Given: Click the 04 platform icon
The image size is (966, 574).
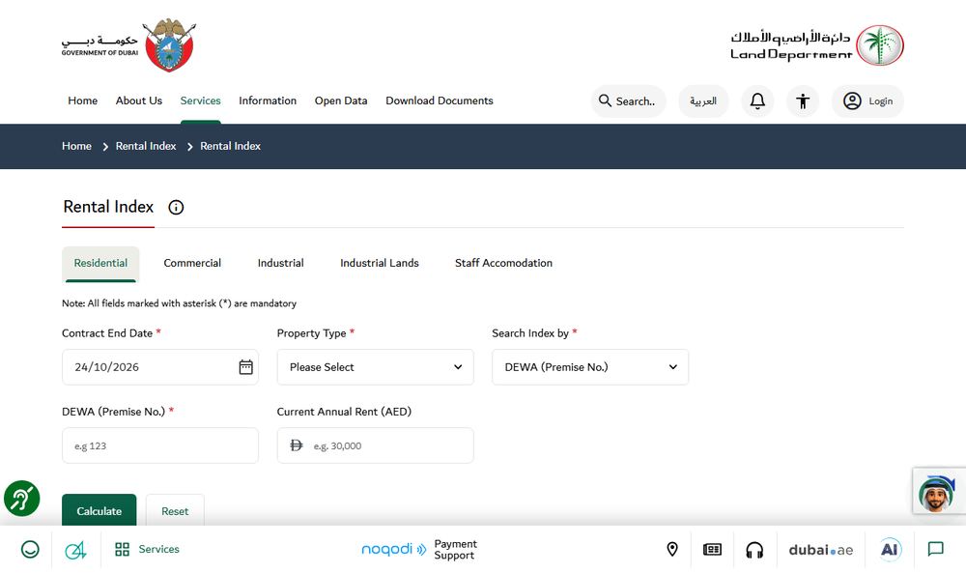Looking at the screenshot, I should [x=75, y=549].
